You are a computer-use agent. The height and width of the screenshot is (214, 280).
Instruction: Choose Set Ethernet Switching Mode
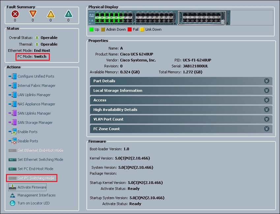[40, 160]
